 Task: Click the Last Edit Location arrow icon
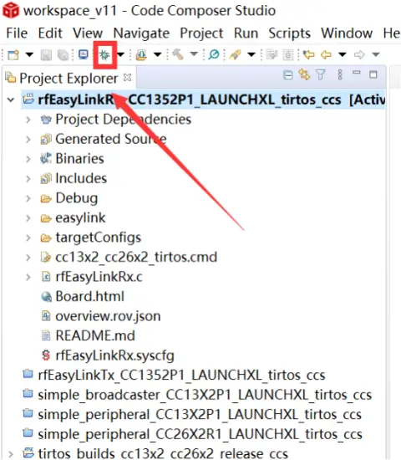[x=308, y=54]
